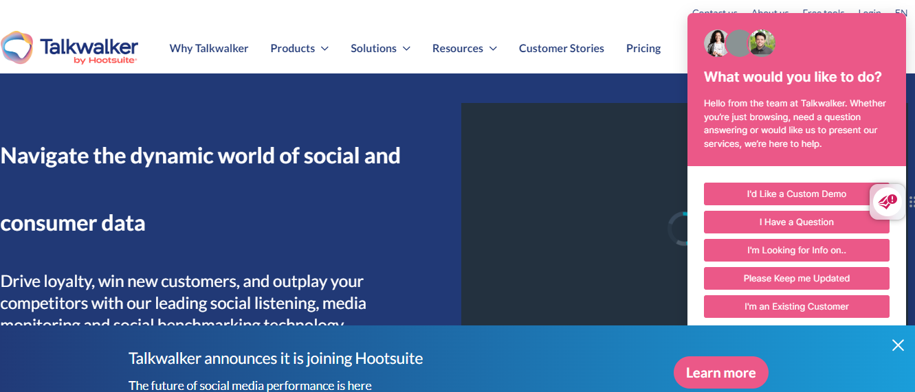
Task: Expand the Resources dropdown menu
Action: coord(464,49)
